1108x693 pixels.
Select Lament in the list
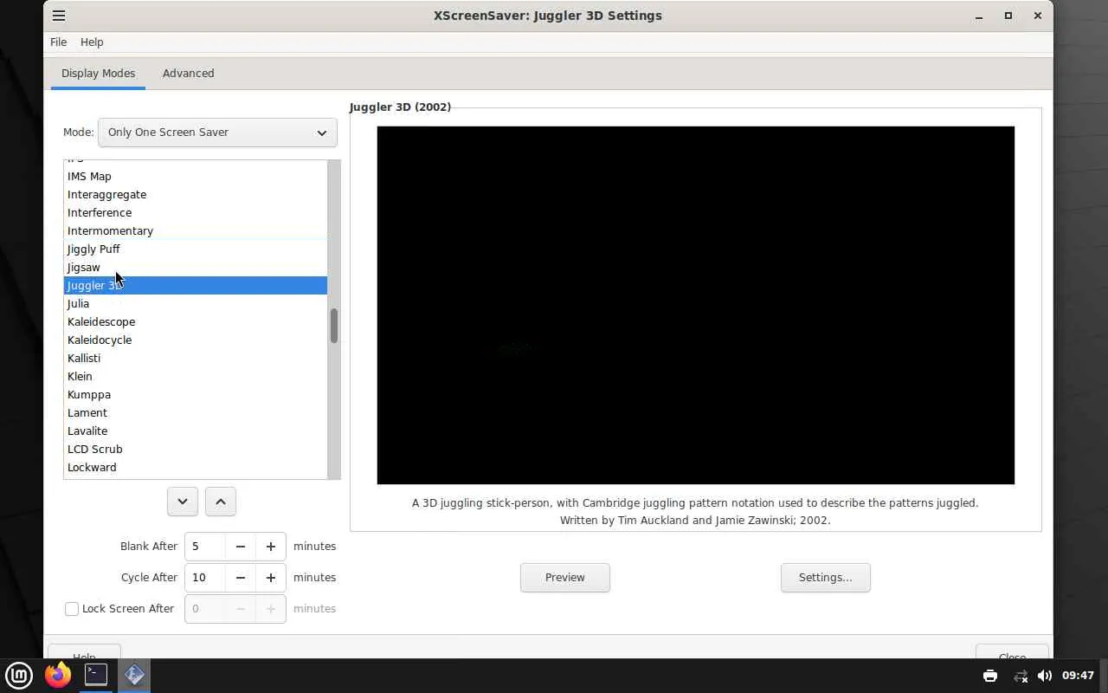tap(196, 413)
